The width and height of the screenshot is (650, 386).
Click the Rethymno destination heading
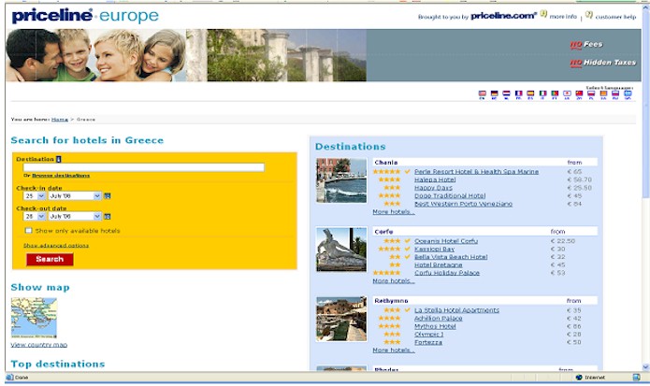pyautogui.click(x=391, y=301)
